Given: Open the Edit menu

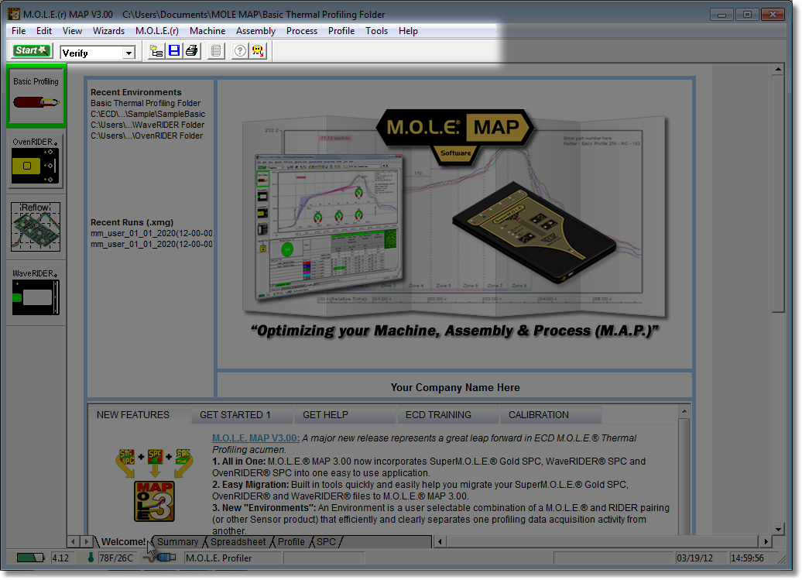Looking at the screenshot, I should [44, 31].
